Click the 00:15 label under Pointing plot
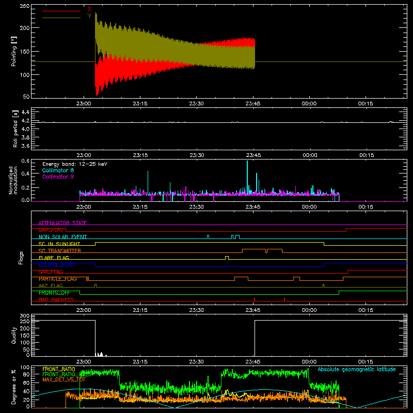The width and height of the screenshot is (413, 413). point(366,103)
